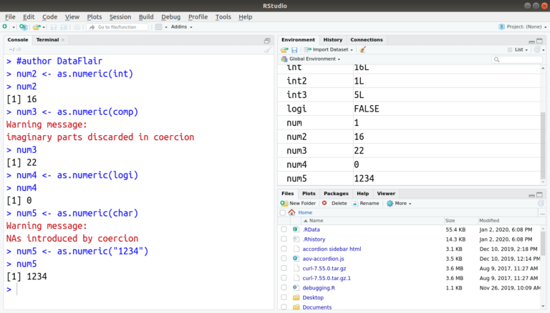This screenshot has width=550, height=313.
Task: Toggle the select-all checkbox in Files path bar
Action: pyautogui.click(x=284, y=212)
